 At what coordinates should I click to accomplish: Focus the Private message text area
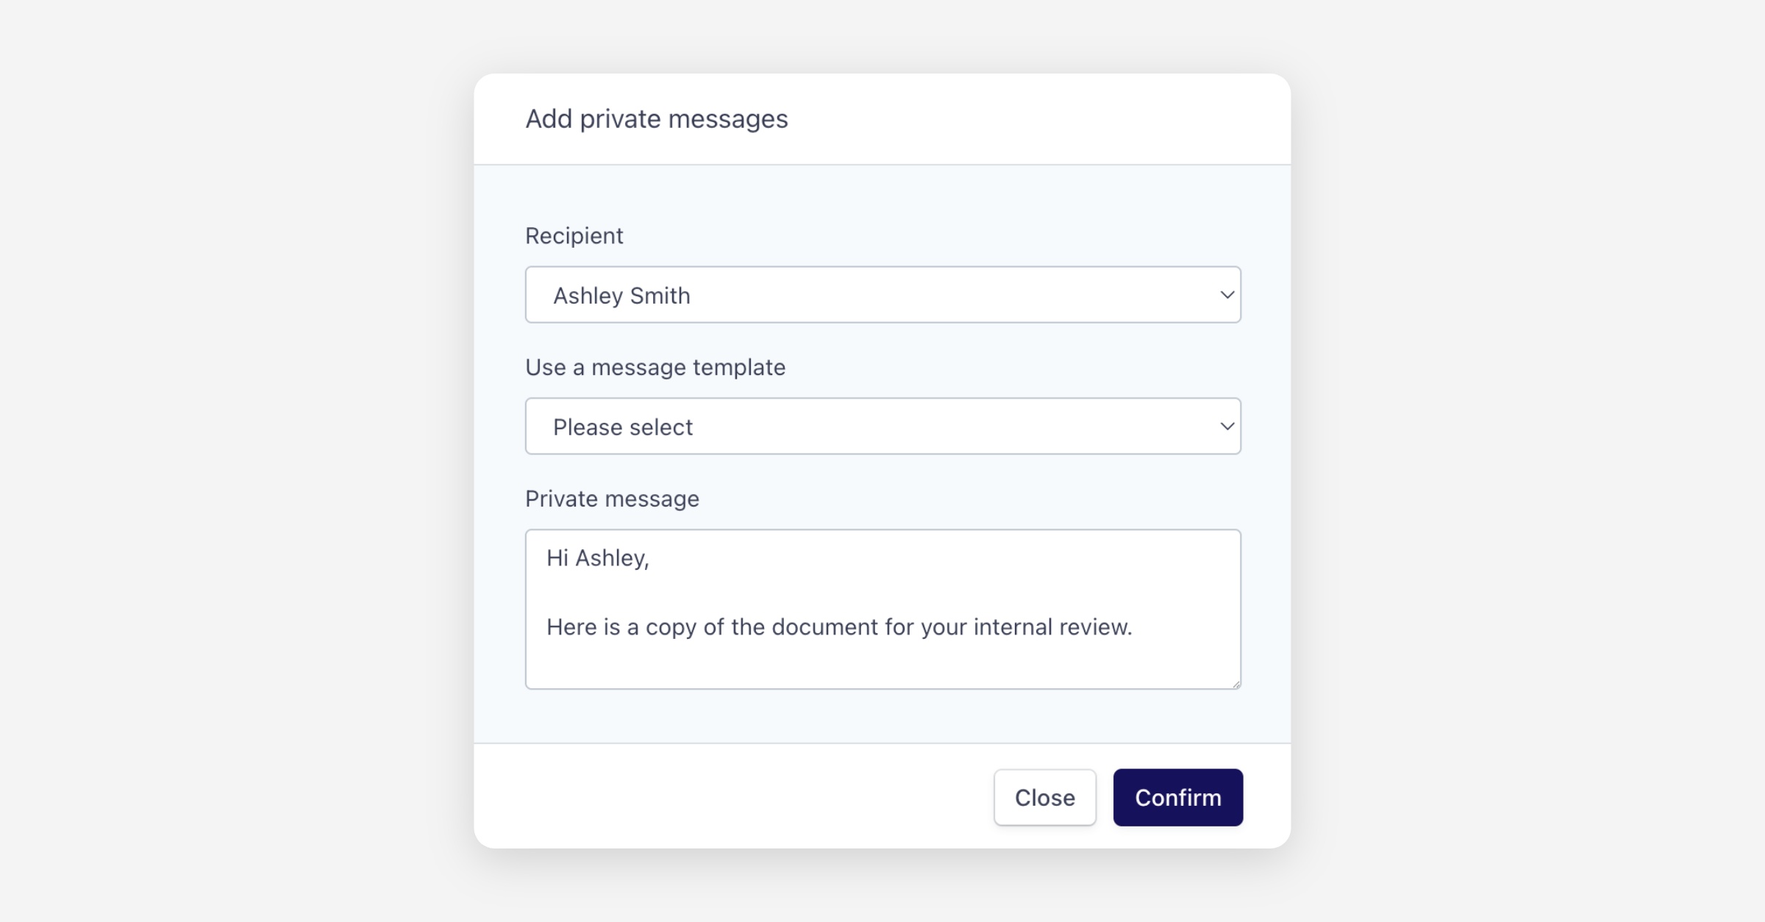coord(883,662)
